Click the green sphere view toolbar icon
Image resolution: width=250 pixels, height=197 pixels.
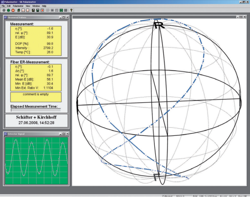tap(61, 10)
